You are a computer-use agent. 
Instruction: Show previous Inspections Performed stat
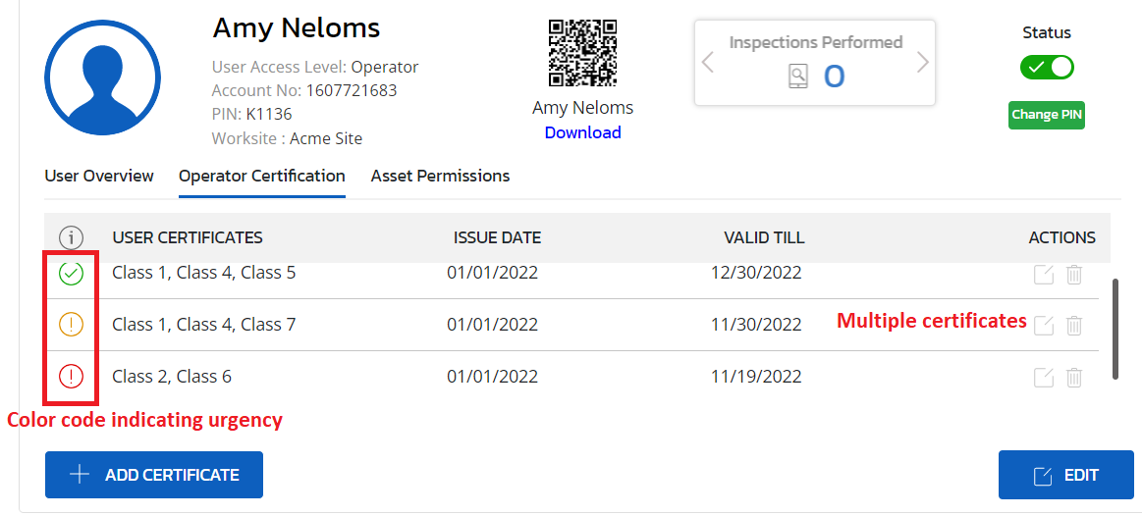707,63
